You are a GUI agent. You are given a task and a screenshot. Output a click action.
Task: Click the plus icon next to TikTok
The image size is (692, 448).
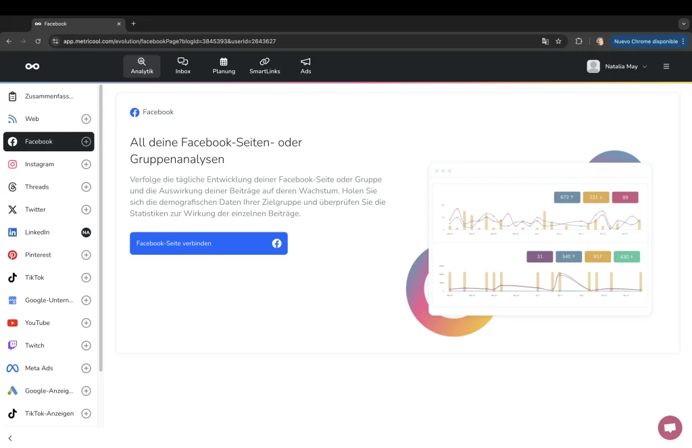86,278
